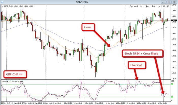This screenshot has width=178, height=105.
Task: Click the '3 Jun 08:00' time label
Action: 68,103
